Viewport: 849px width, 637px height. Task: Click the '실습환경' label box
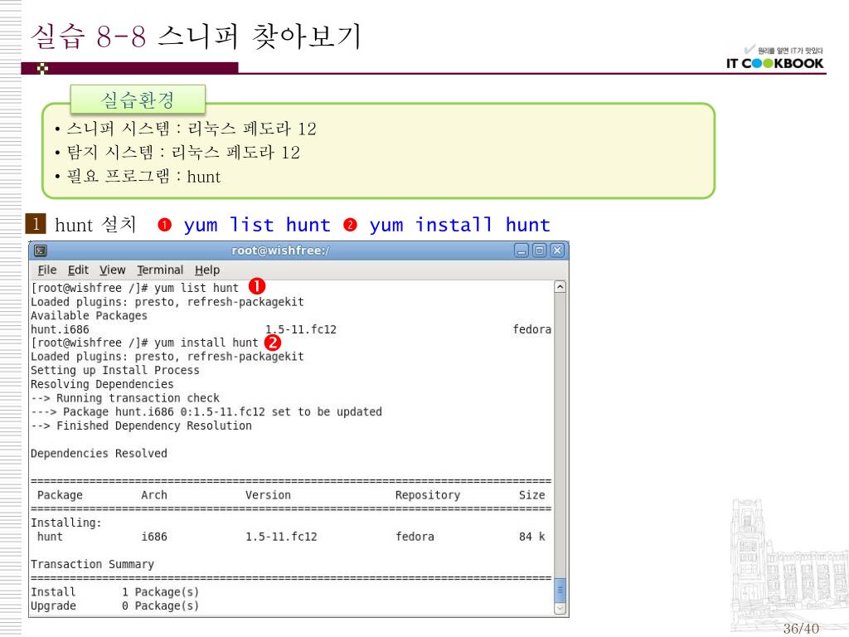click(138, 100)
